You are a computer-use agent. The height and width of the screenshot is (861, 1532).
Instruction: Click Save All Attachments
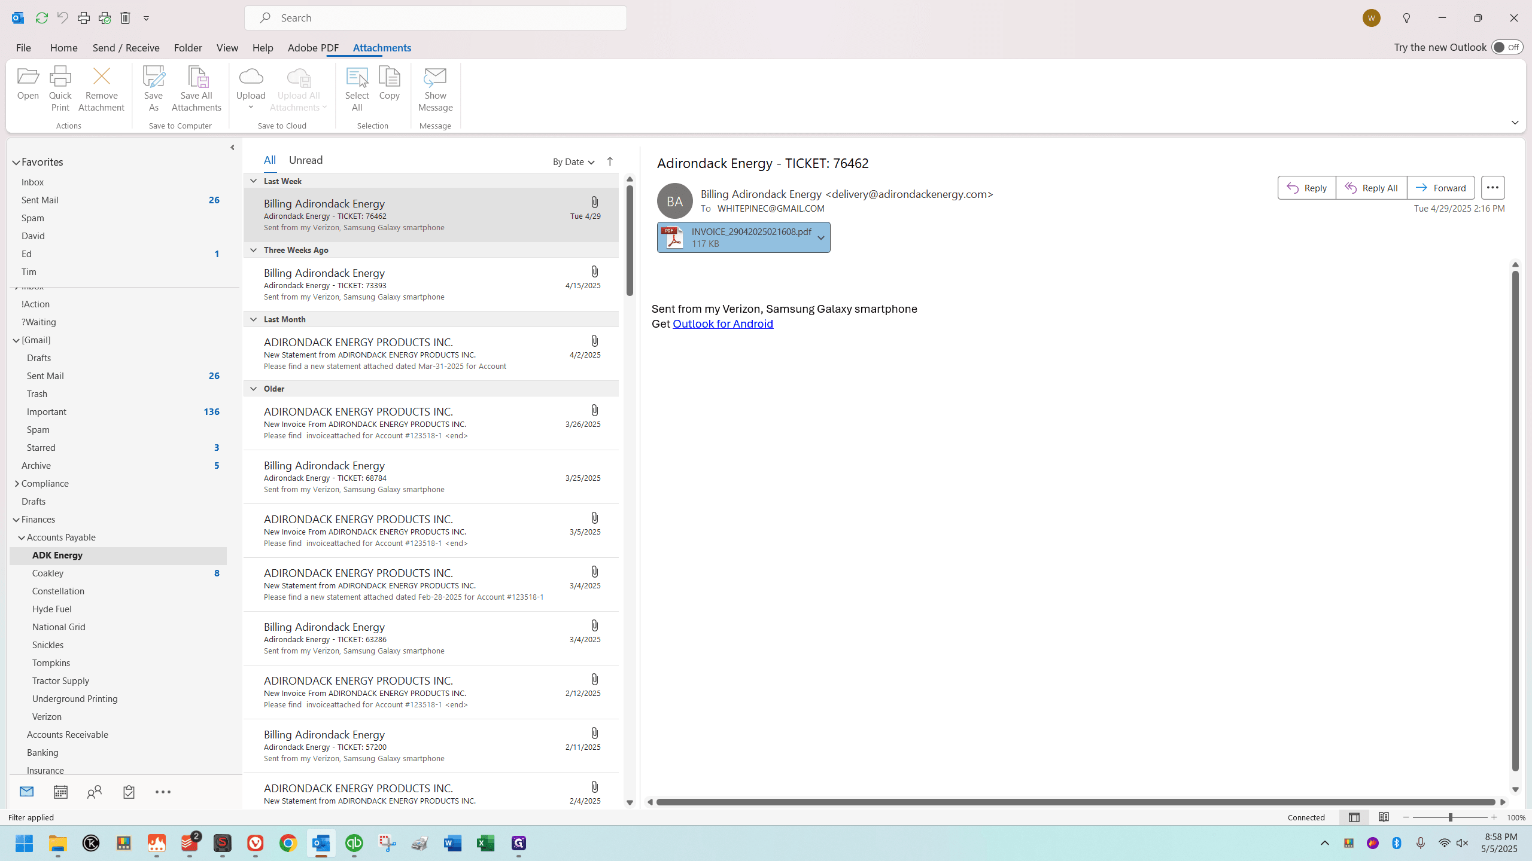tap(196, 88)
